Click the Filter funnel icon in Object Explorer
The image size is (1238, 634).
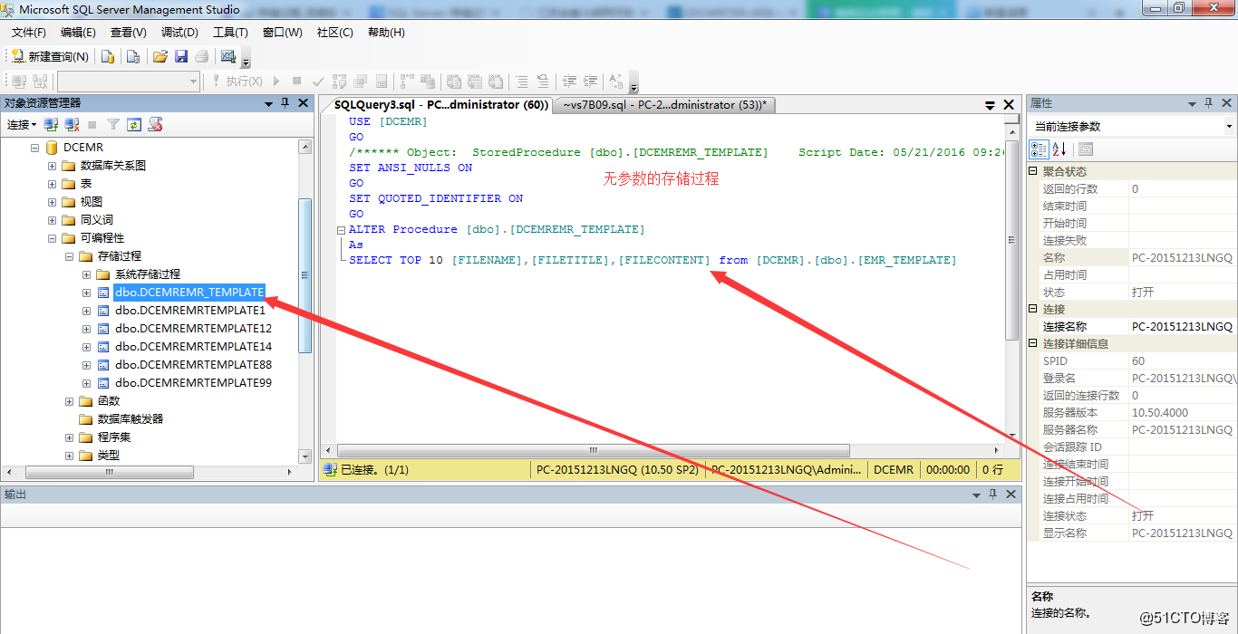point(113,125)
